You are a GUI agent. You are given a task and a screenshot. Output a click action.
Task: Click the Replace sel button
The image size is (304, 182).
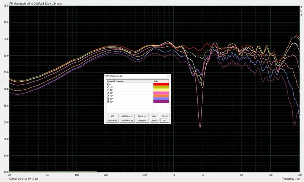pyautogui.click(x=112, y=120)
